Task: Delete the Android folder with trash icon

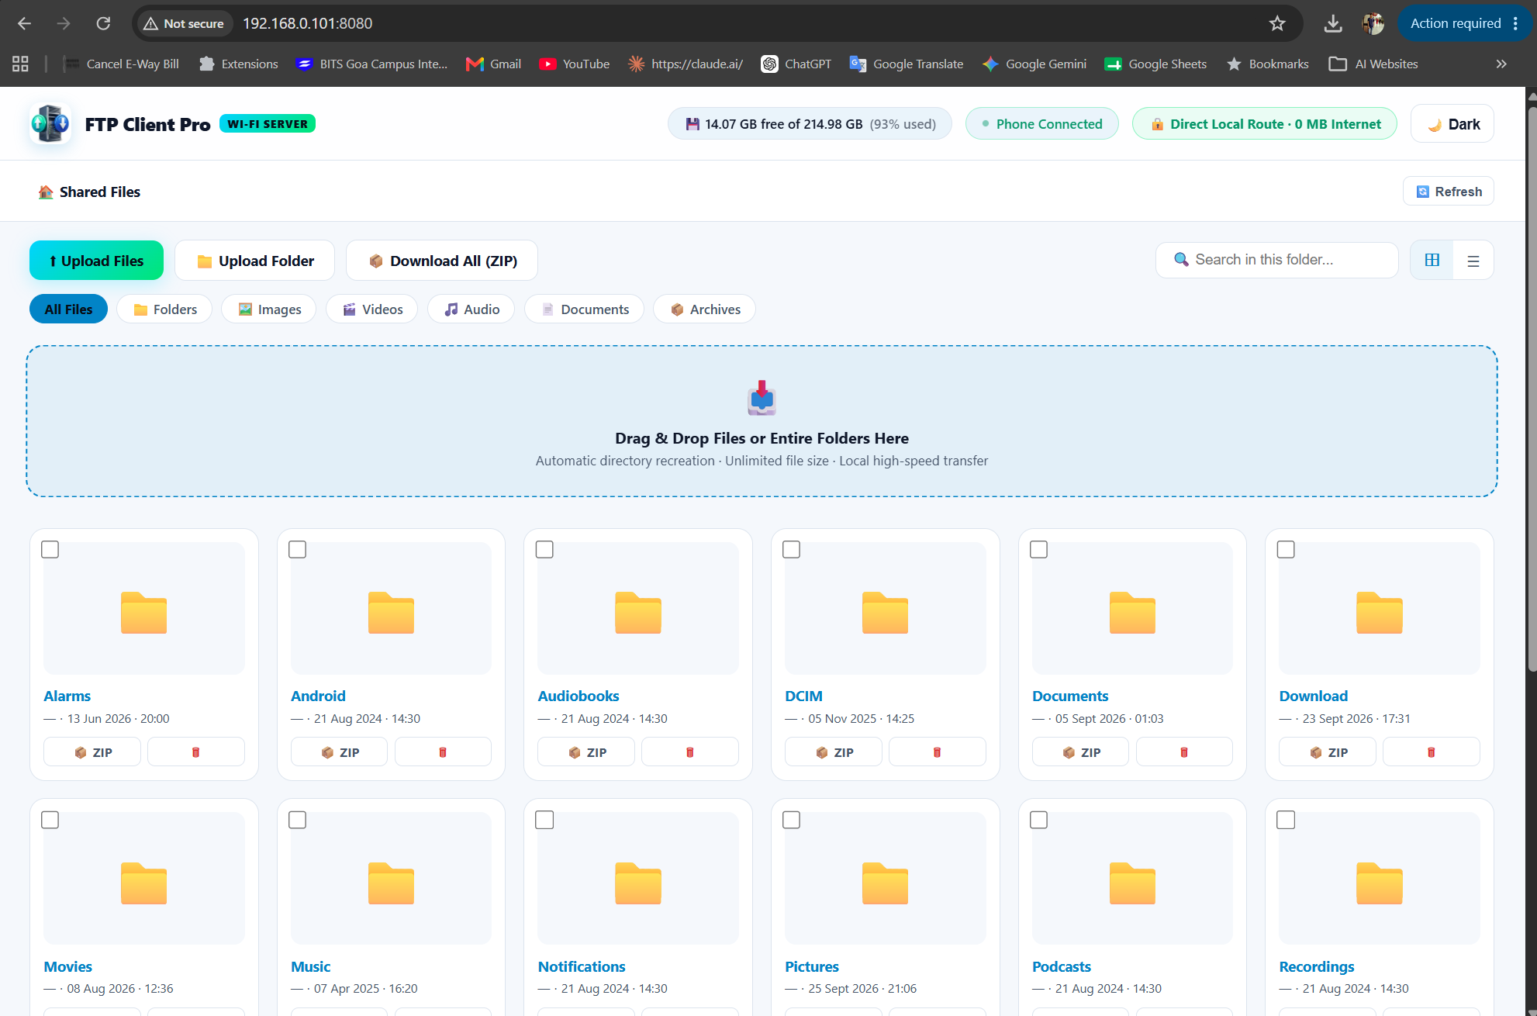Action: (x=443, y=752)
